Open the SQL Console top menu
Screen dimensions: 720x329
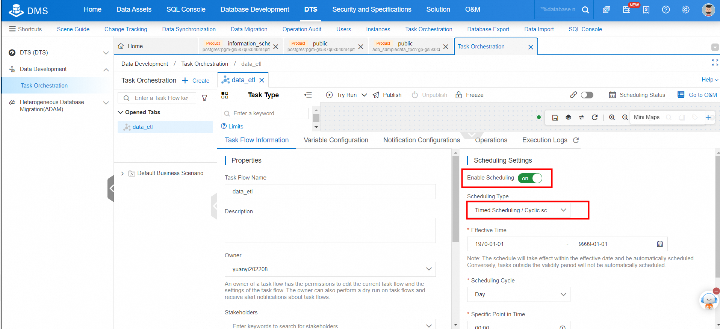tap(186, 9)
